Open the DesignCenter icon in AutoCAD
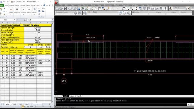The image size is (194, 109). [144, 8]
